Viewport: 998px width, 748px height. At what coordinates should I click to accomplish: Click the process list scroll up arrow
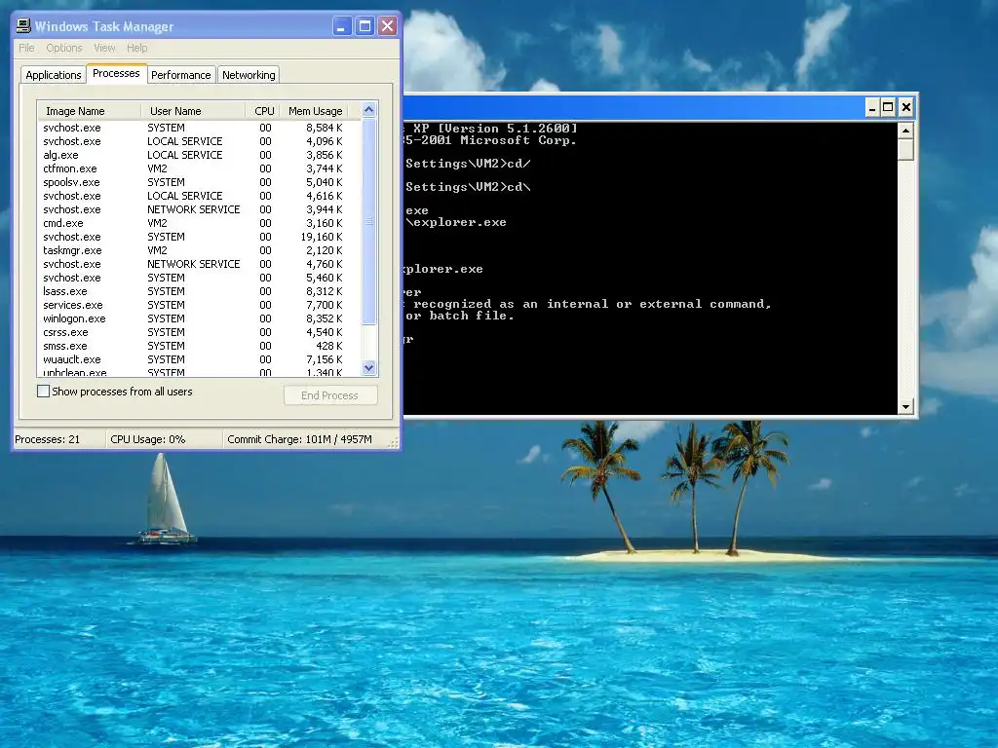click(369, 110)
